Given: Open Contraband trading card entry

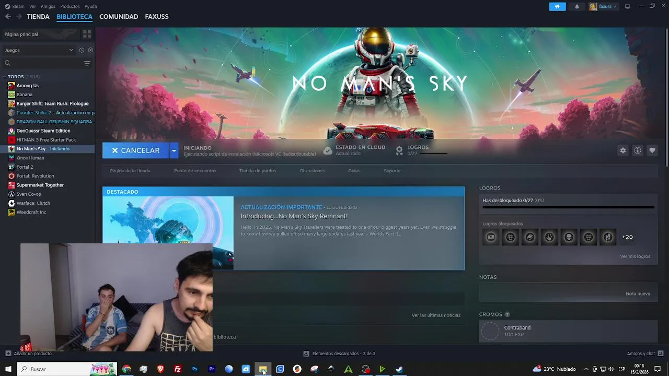Looking at the screenshot, I should 568,331.
